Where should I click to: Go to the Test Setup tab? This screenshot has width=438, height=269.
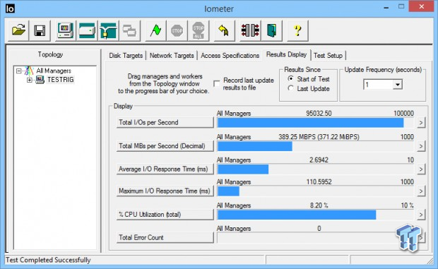(328, 56)
